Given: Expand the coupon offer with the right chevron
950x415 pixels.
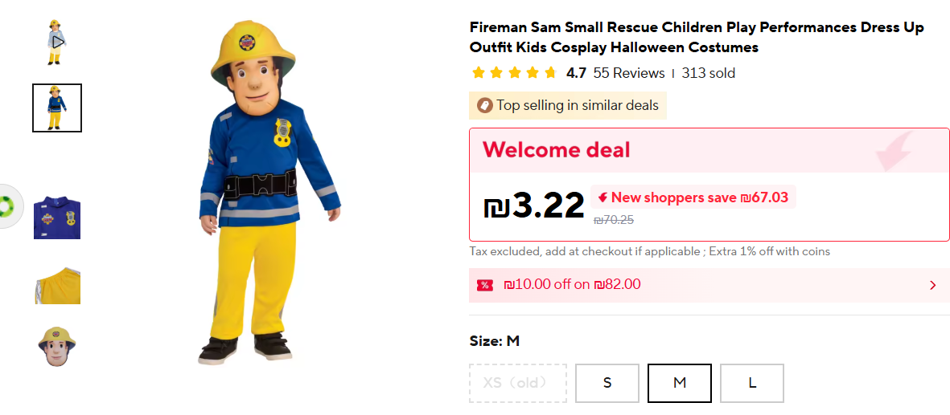Looking at the screenshot, I should pyautogui.click(x=933, y=285).
